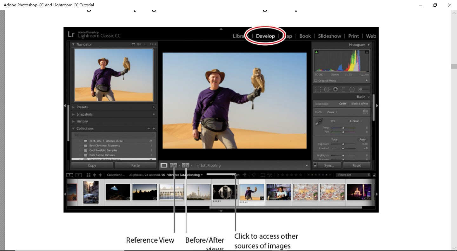This screenshot has width=457, height=251.
Task: Click the Copy settings button
Action: (92, 166)
